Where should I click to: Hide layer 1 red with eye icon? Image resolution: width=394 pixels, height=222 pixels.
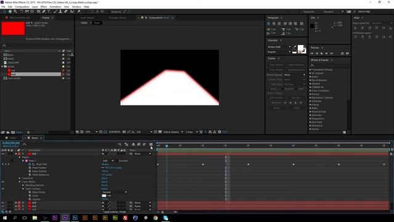pos(2,154)
